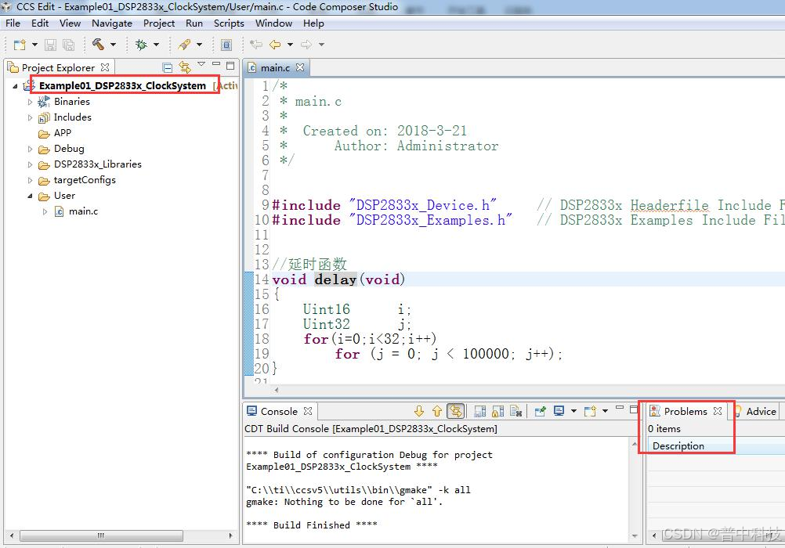
Task: Select the Problems tab
Action: [x=686, y=411]
